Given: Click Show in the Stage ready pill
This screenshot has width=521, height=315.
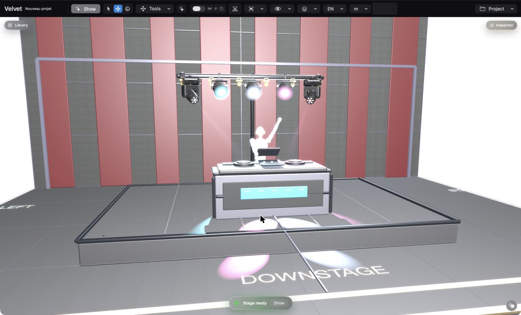Looking at the screenshot, I should 279,303.
